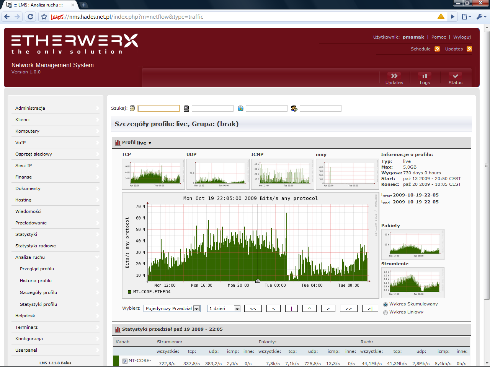Open a new browser tab

point(84,5)
